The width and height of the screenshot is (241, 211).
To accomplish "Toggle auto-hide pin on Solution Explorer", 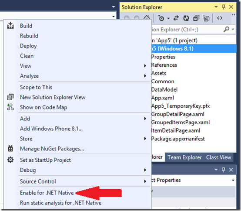I will click(x=224, y=7).
